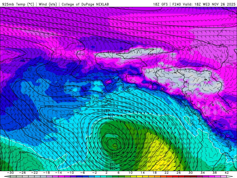The height and width of the screenshot is (178, 237).
Task: Select the 600 height contour label
Action: point(111,118)
